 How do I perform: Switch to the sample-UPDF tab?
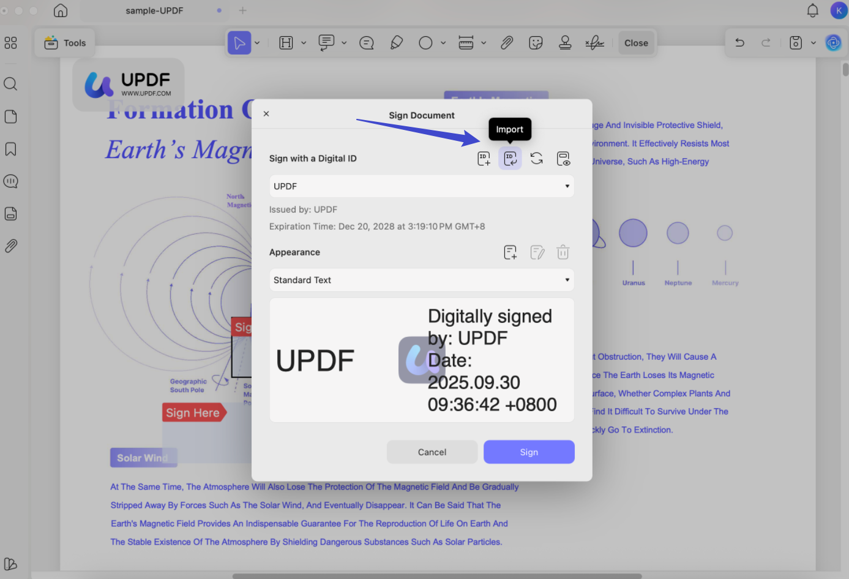(154, 10)
